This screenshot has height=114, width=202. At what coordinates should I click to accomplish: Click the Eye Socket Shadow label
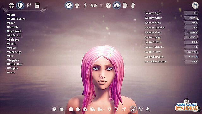156,61
